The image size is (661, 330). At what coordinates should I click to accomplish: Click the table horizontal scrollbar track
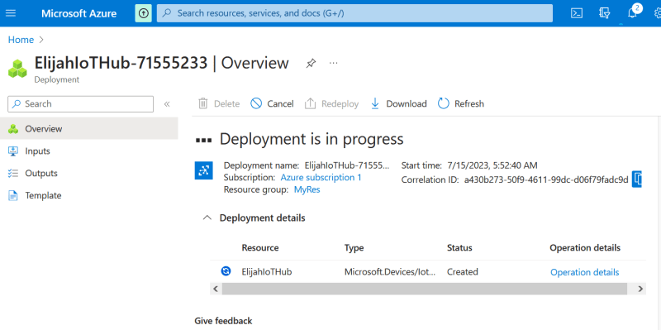[425, 289]
